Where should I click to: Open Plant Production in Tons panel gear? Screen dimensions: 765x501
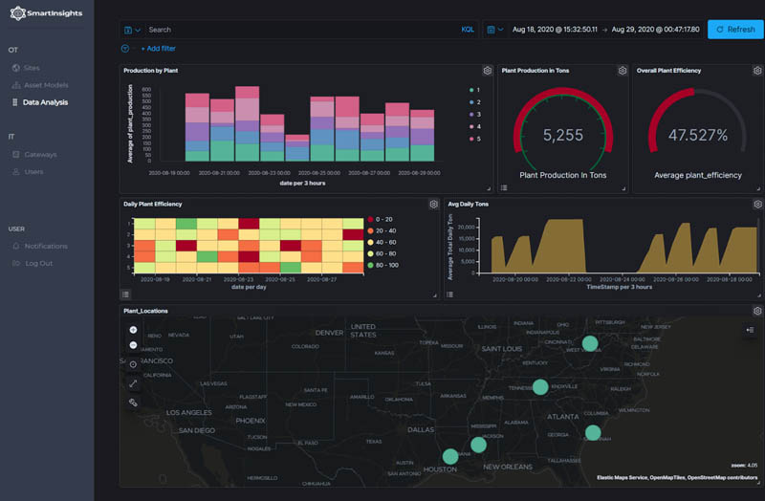click(623, 71)
